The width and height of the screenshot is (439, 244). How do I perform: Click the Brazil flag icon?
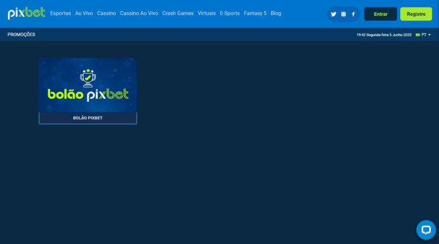pyautogui.click(x=418, y=35)
